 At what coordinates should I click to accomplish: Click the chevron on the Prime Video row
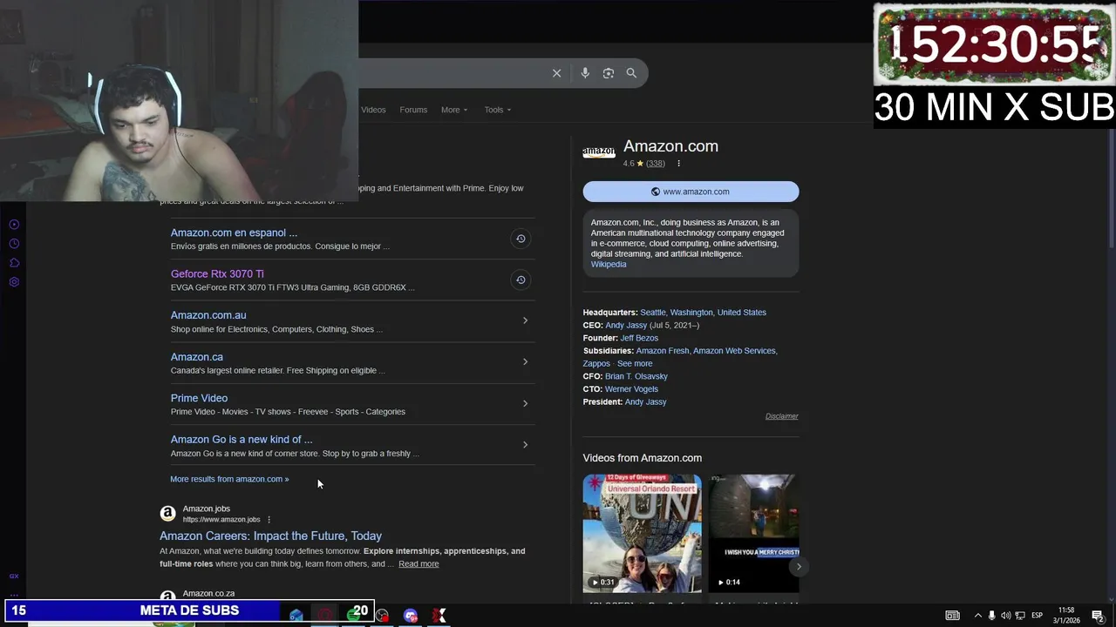coord(525,403)
